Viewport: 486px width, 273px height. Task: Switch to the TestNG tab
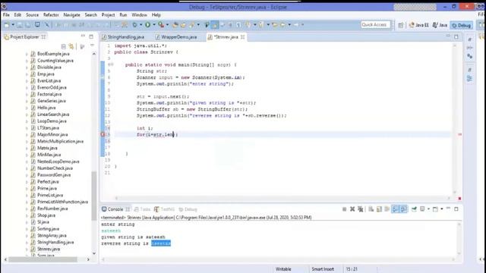(x=164, y=209)
